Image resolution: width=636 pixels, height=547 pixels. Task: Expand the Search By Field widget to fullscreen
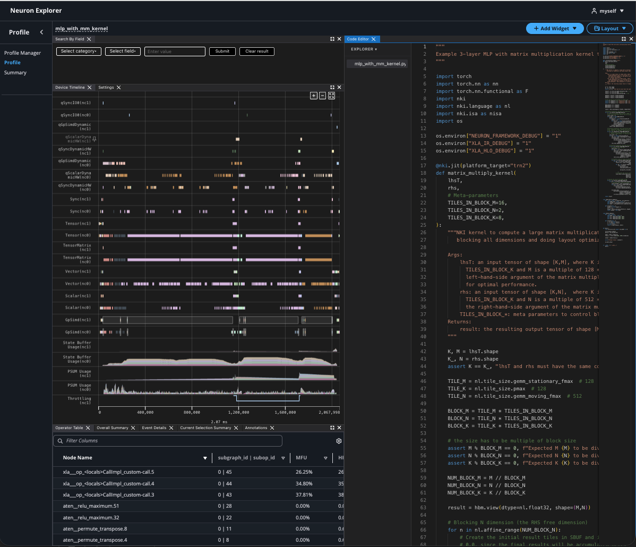pyautogui.click(x=333, y=39)
